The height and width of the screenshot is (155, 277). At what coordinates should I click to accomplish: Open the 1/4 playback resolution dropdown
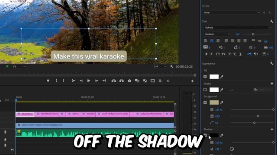click(x=160, y=66)
